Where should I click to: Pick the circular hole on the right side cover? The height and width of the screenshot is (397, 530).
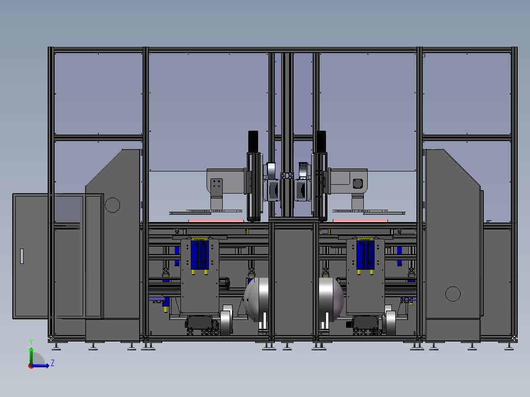tap(453, 294)
